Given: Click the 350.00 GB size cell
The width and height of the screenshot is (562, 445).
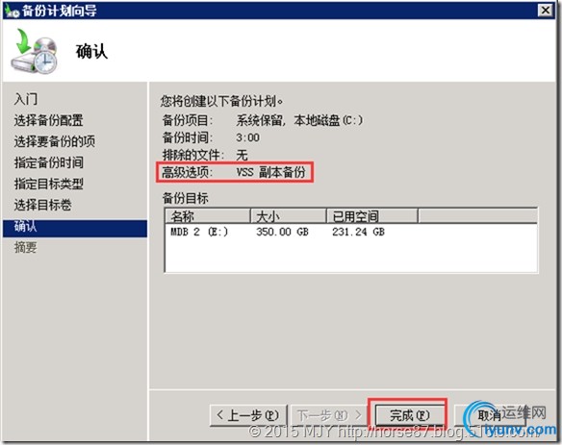Looking at the screenshot, I should [282, 232].
